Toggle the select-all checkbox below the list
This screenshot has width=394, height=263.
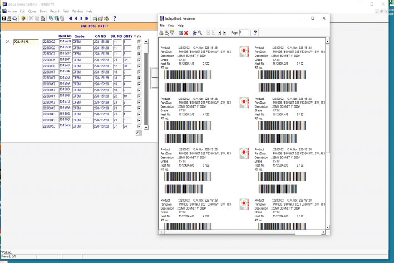point(137,133)
